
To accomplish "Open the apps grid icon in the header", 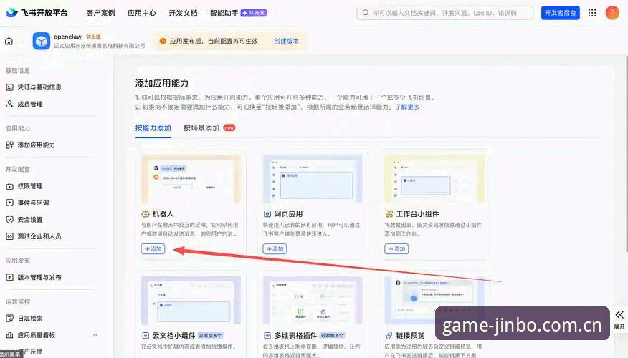I will [x=592, y=13].
